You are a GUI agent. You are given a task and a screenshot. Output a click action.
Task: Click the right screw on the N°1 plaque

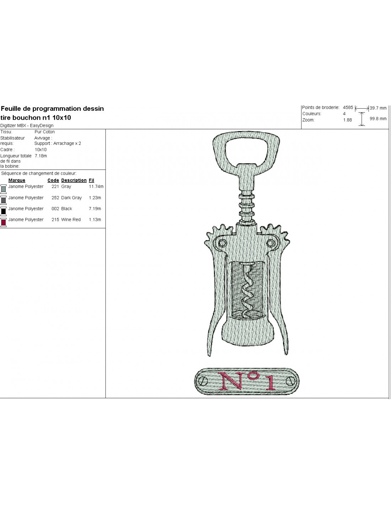291,381
